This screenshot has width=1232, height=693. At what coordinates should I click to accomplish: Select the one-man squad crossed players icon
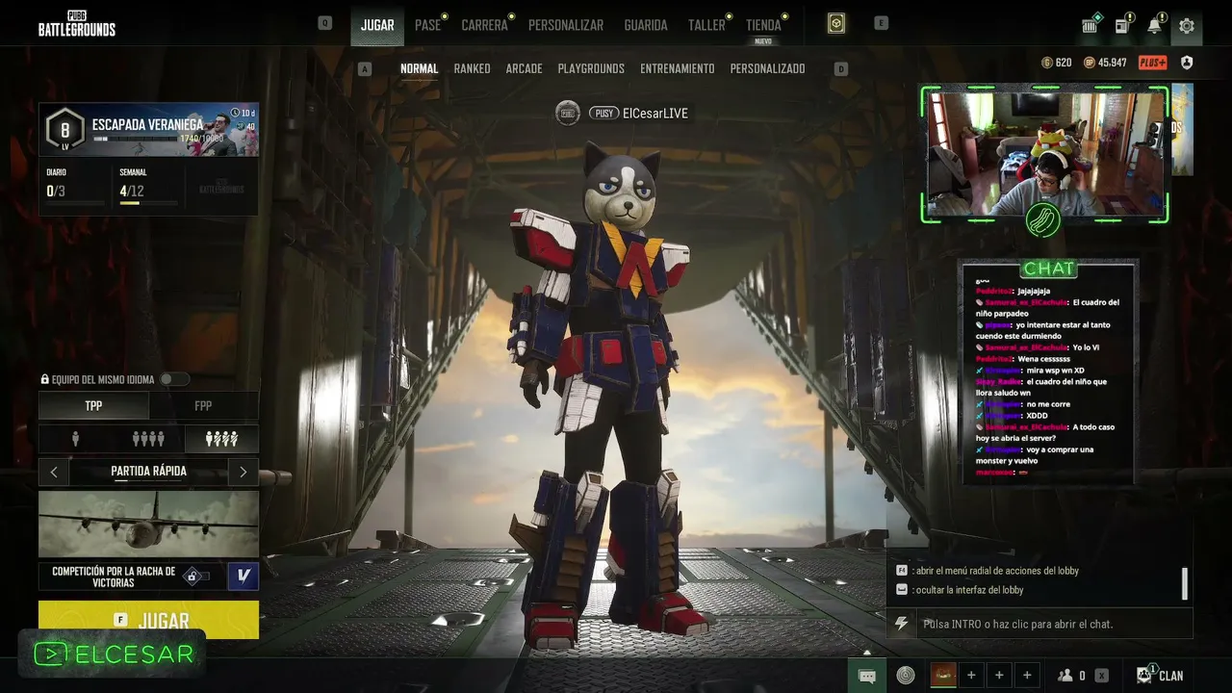221,439
